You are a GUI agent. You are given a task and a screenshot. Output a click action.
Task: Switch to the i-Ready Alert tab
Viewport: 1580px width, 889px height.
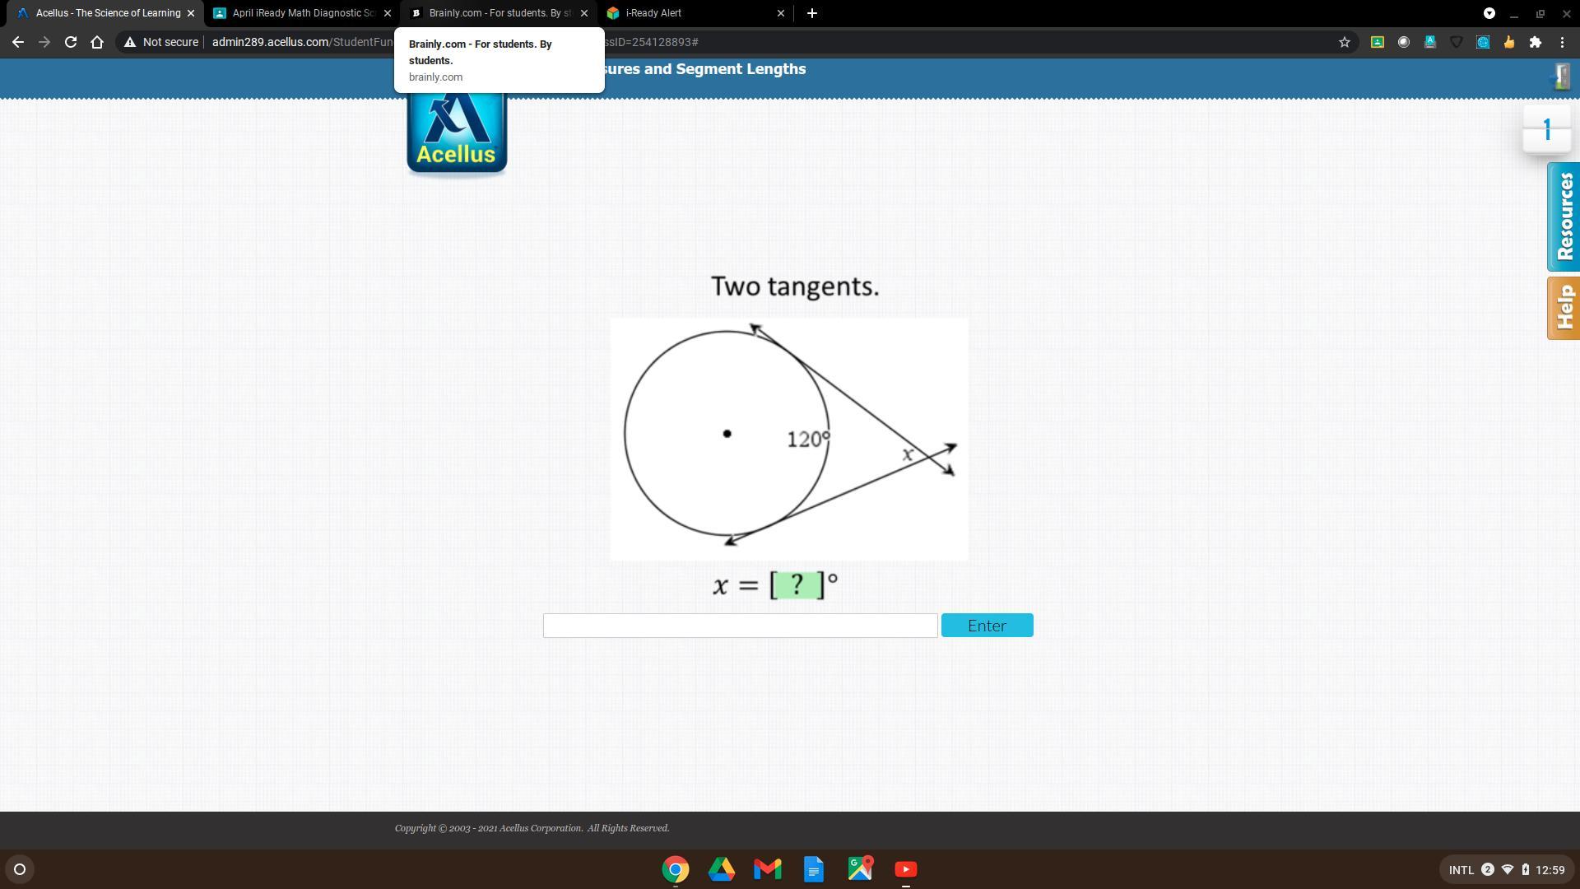691,13
